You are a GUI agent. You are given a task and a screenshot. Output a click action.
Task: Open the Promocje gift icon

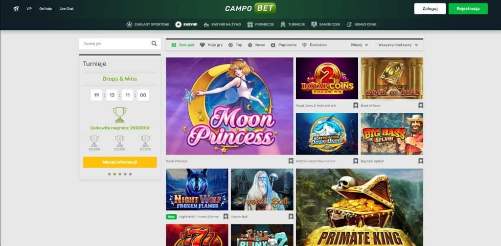tap(250, 24)
